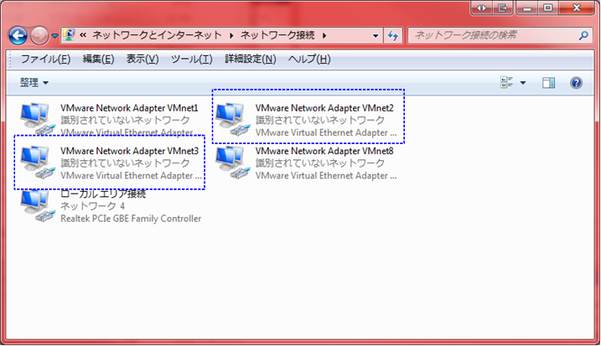Go back with the back arrow button
The width and height of the screenshot is (601, 346).
tap(18, 36)
